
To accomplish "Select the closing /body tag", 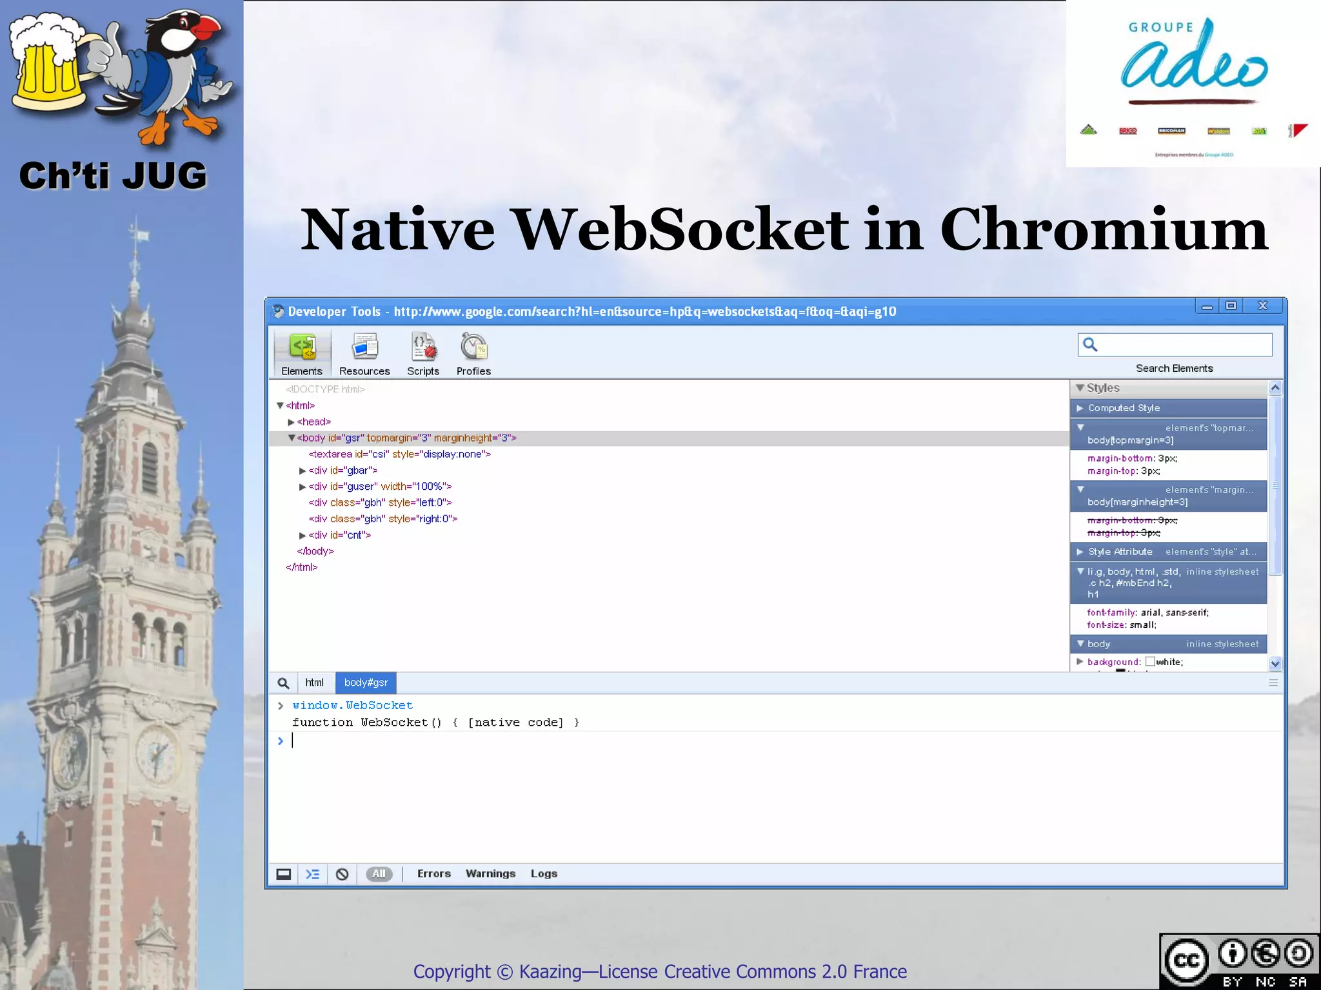I will point(315,551).
